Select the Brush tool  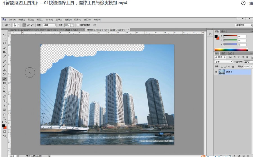[4, 66]
